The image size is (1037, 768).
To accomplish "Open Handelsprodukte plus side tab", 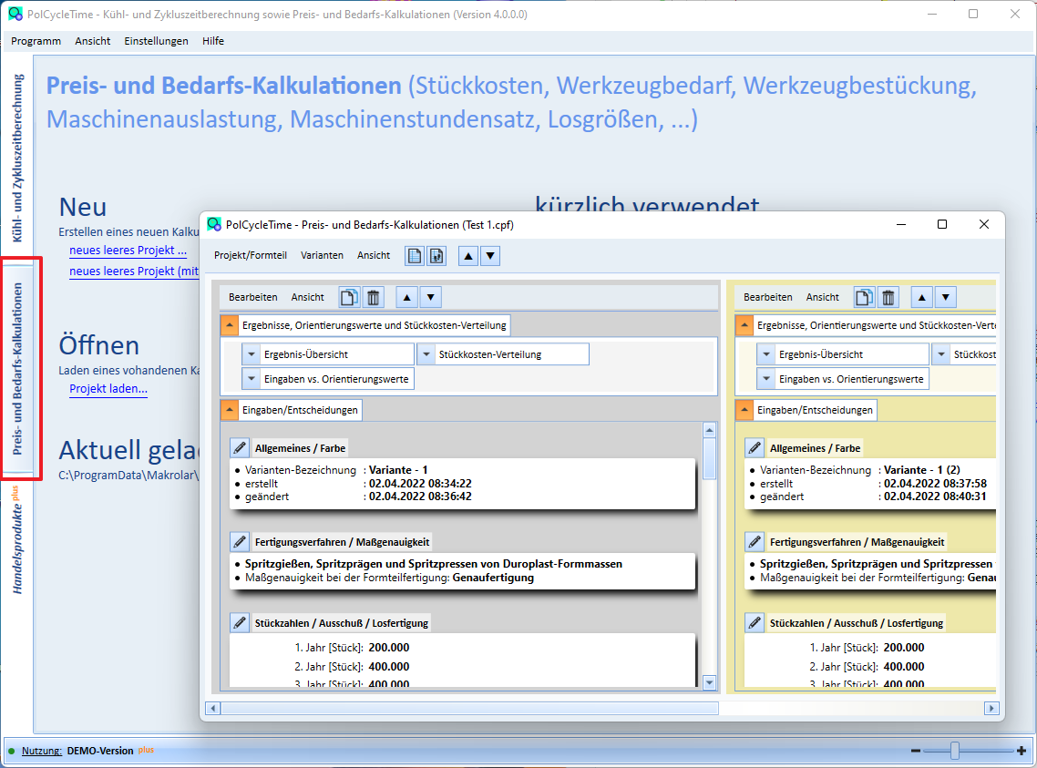I will (17, 540).
